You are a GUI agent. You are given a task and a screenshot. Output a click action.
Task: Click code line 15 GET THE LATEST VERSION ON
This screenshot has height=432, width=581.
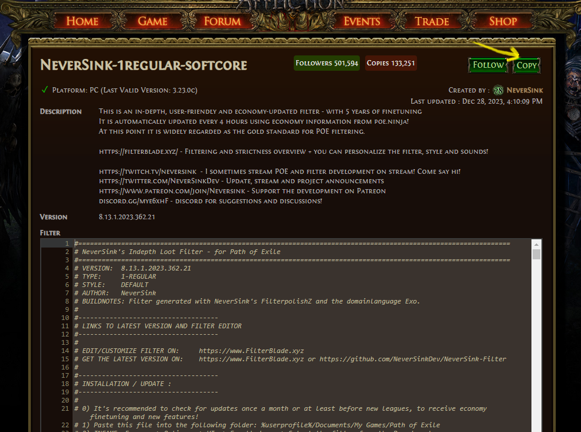pos(290,359)
